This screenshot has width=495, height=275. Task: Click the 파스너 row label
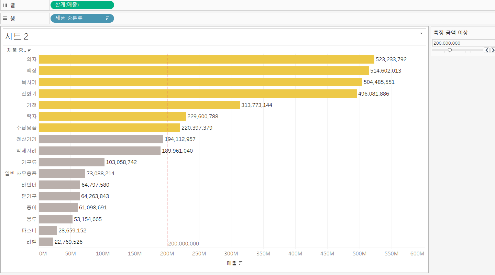[29, 230]
